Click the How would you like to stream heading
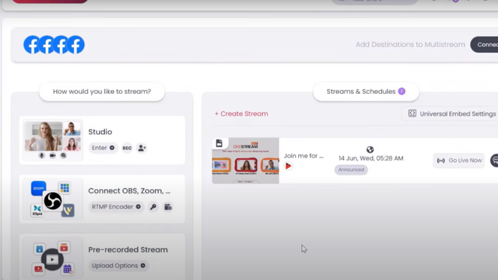This screenshot has height=280, width=498. tap(102, 91)
